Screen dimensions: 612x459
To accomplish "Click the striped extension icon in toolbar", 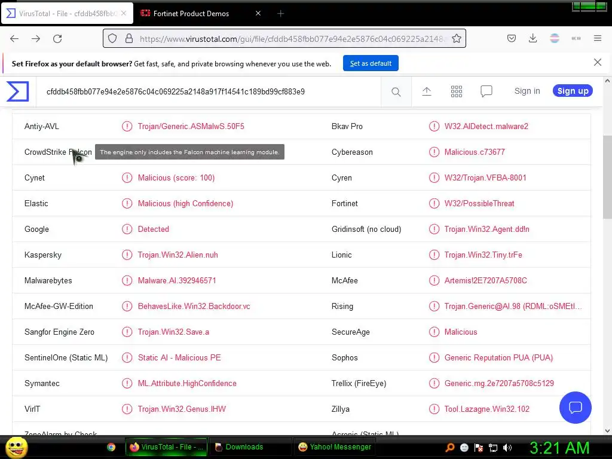I will 554,38.
